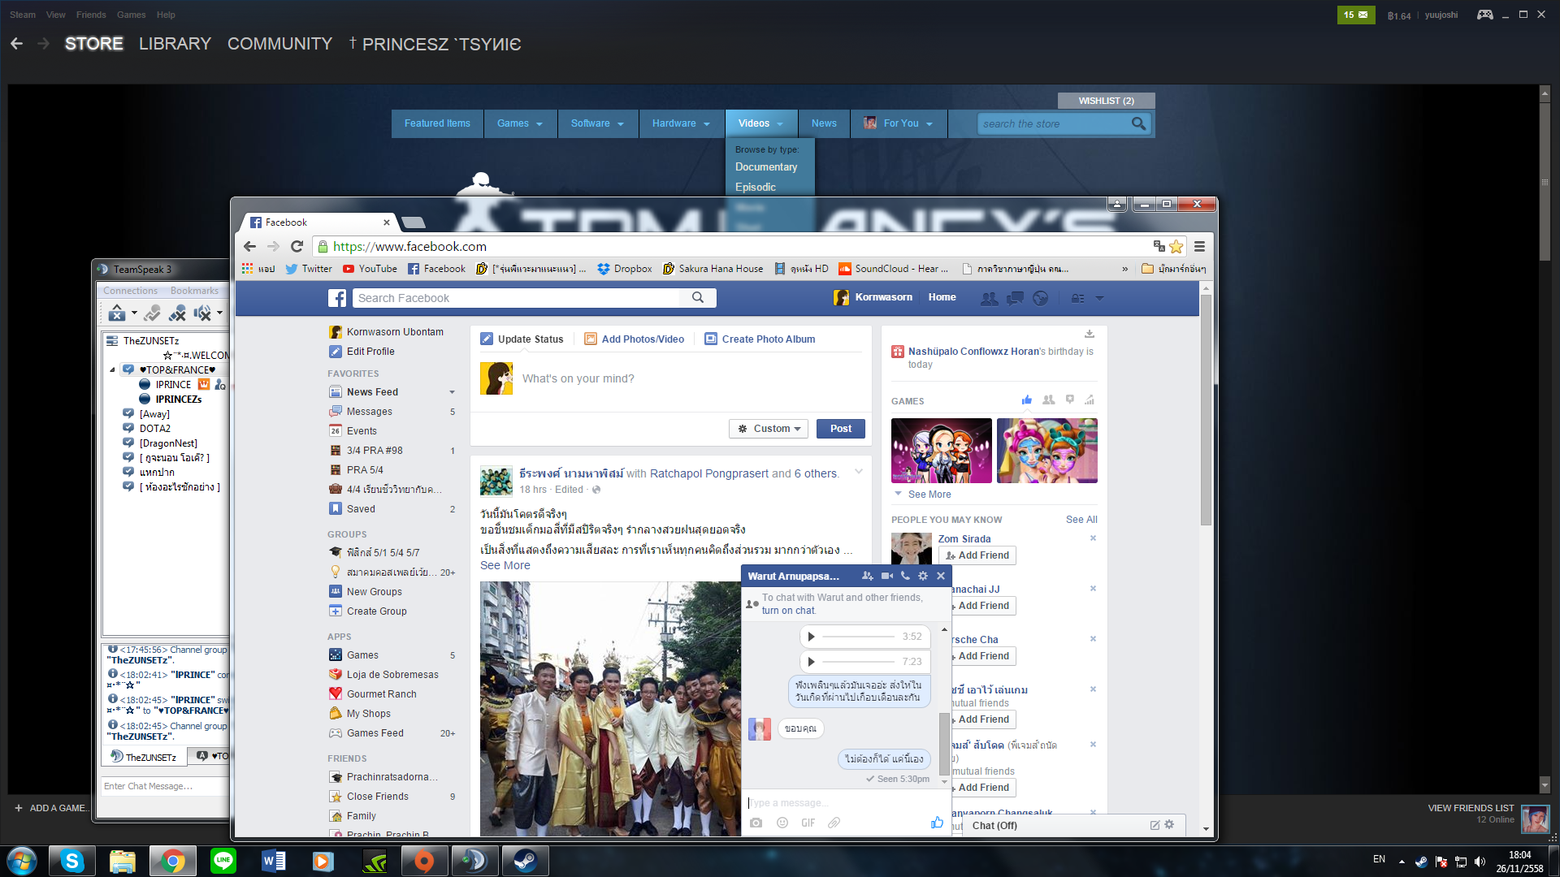Open chat options gear in Warut chat
This screenshot has height=877, width=1560.
pyautogui.click(x=923, y=576)
